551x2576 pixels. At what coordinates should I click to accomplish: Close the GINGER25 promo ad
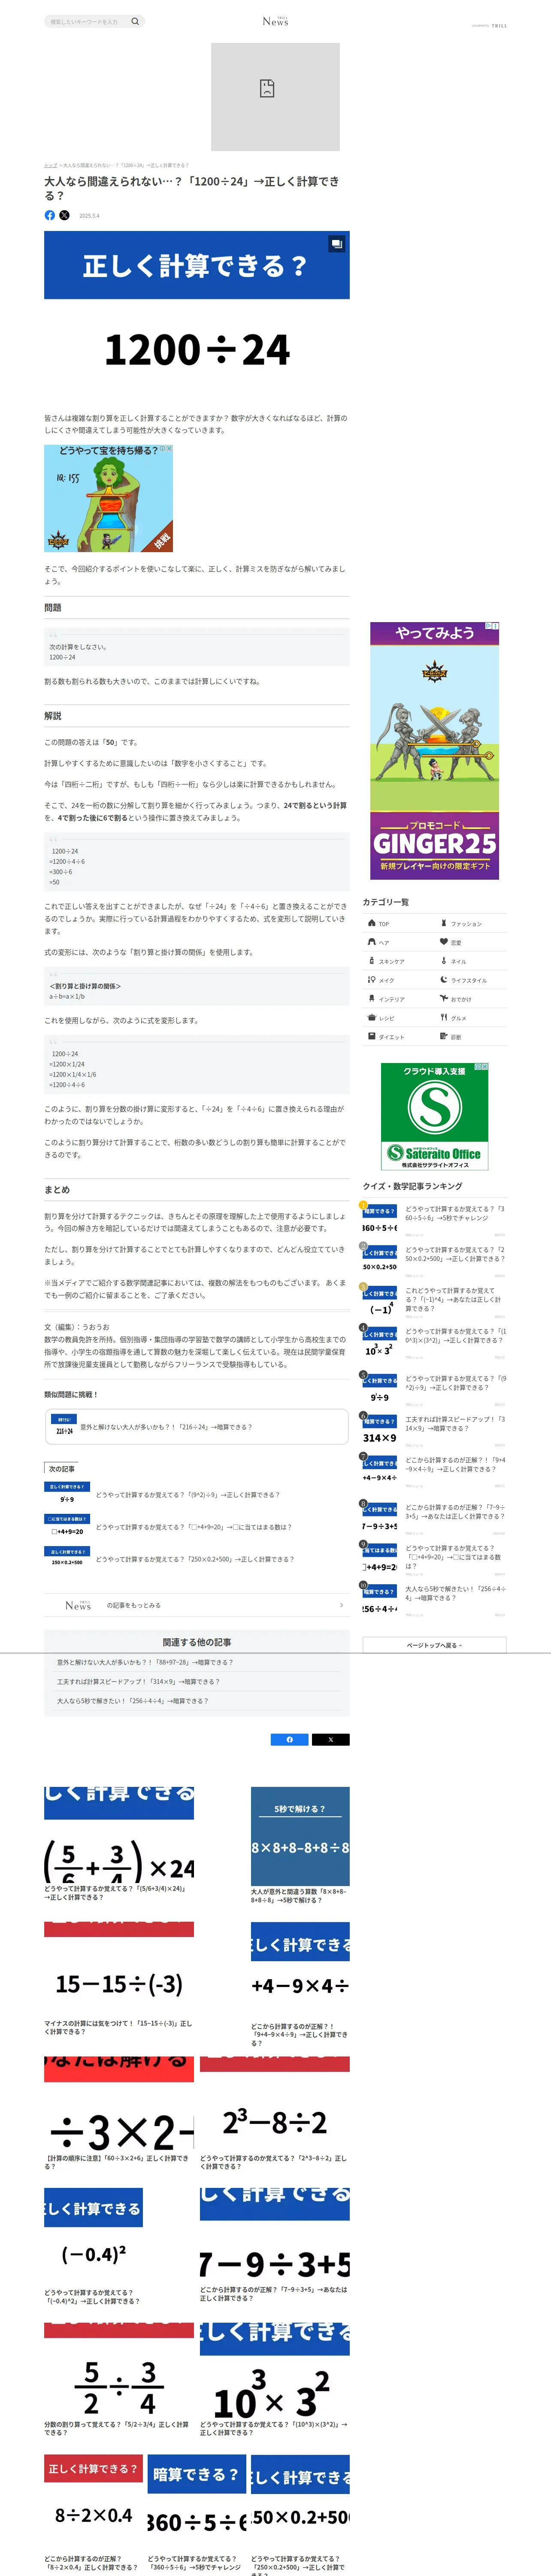click(496, 626)
